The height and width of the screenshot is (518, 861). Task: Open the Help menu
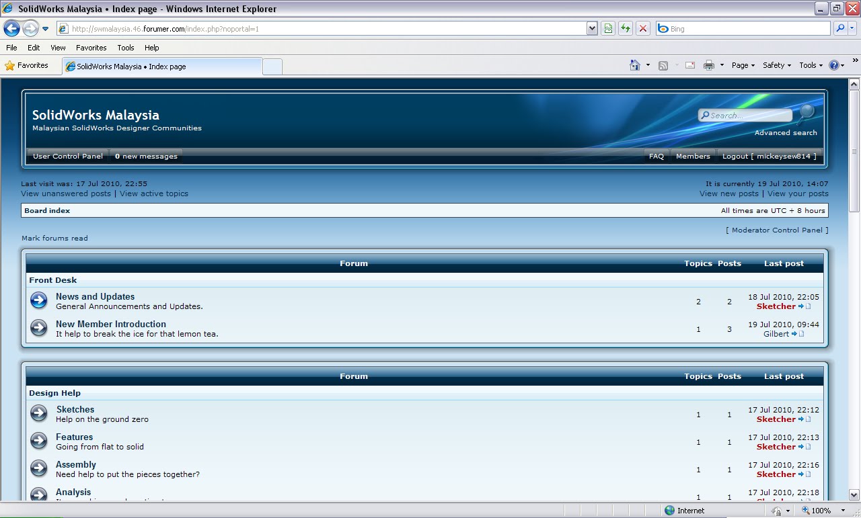[151, 48]
